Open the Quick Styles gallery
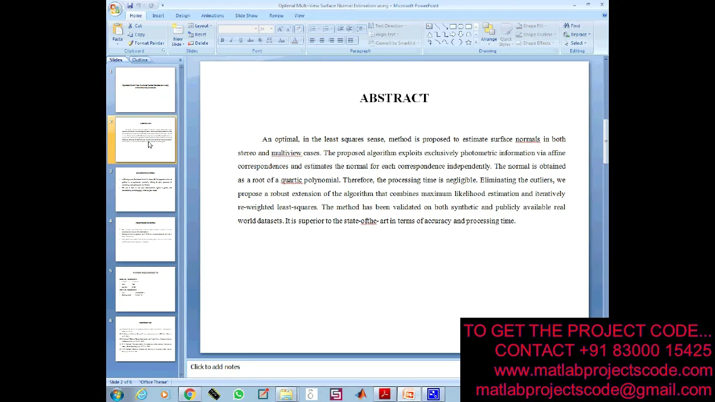The height and width of the screenshot is (402, 715). [506, 35]
